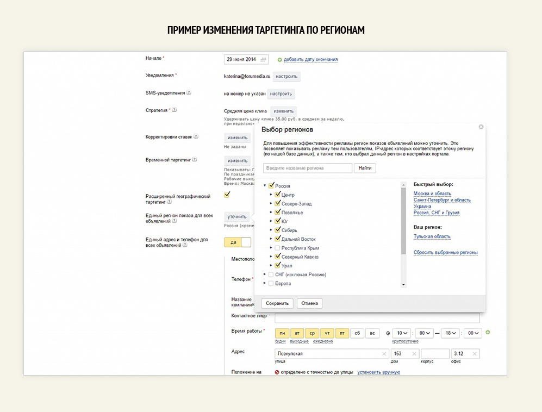The width and height of the screenshot is (542, 412).
Task: Select 'Тульская область' as your region
Action: (432, 236)
